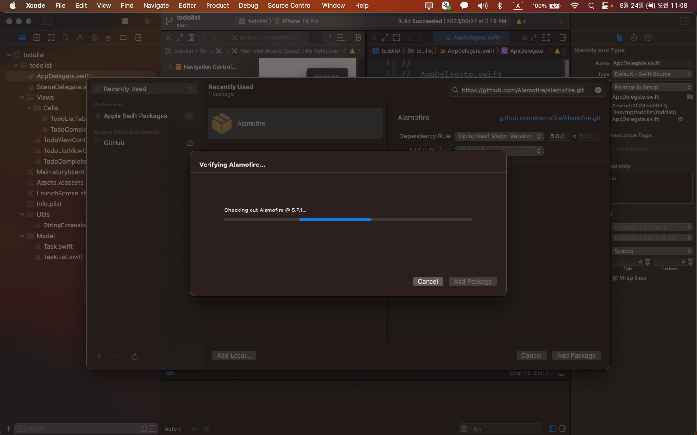Remove collection with the minus icon
697x435 pixels.
(x=117, y=356)
